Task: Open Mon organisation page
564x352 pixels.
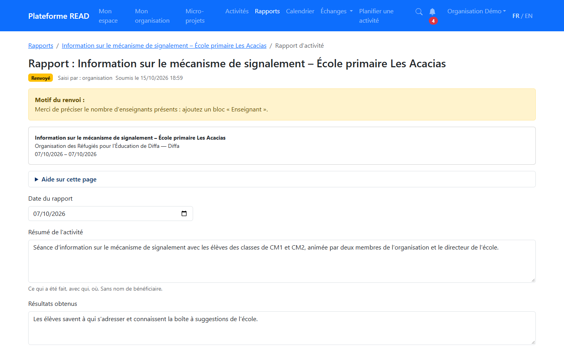Action: click(152, 16)
